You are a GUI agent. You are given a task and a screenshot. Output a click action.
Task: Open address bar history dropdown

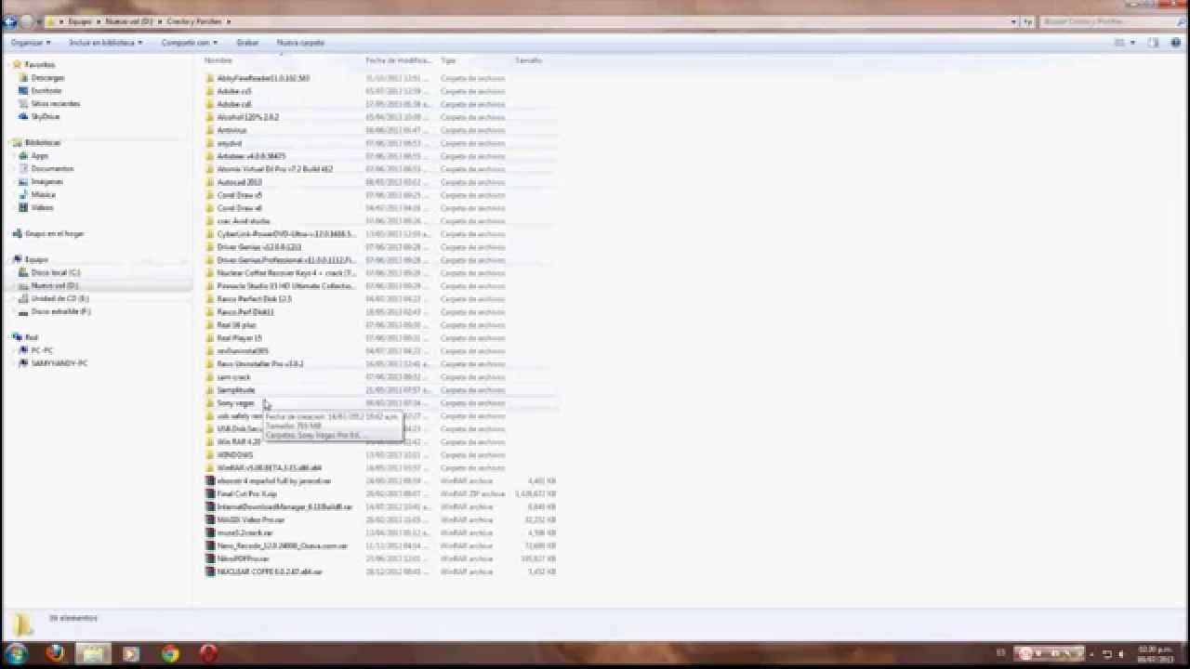(x=1013, y=21)
